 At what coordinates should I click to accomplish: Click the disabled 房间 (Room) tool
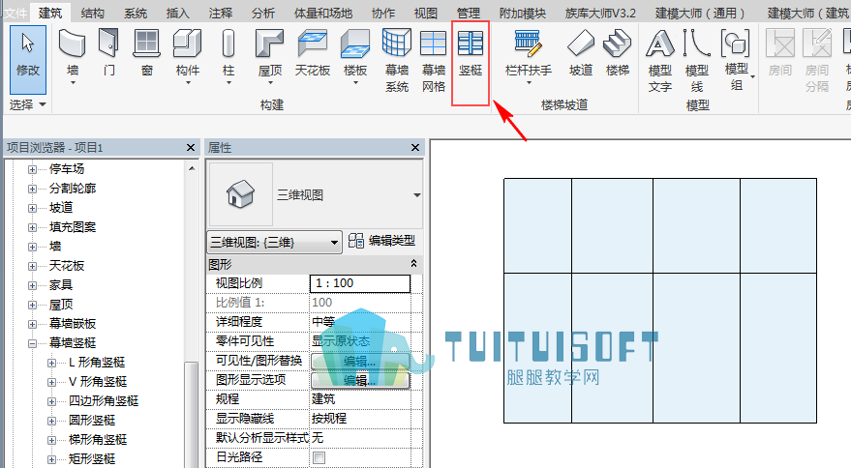click(x=780, y=54)
